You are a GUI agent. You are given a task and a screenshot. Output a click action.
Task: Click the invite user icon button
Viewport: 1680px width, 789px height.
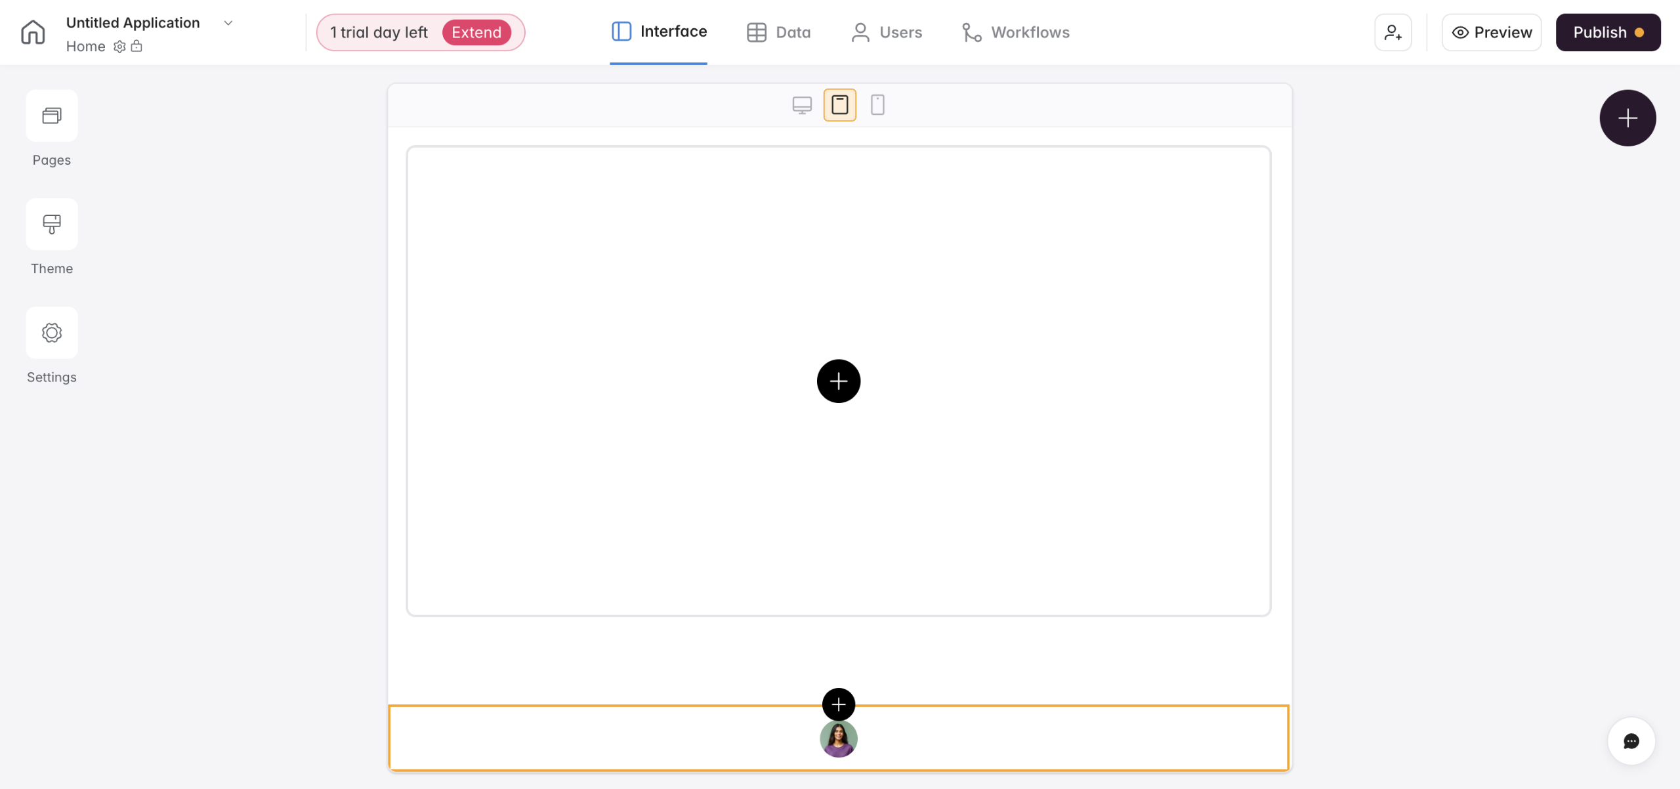(1393, 32)
